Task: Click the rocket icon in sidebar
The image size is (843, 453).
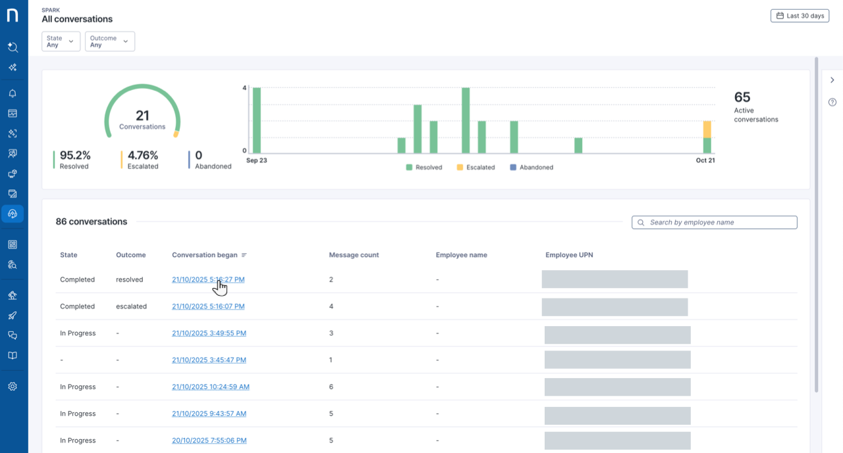Action: tap(13, 316)
